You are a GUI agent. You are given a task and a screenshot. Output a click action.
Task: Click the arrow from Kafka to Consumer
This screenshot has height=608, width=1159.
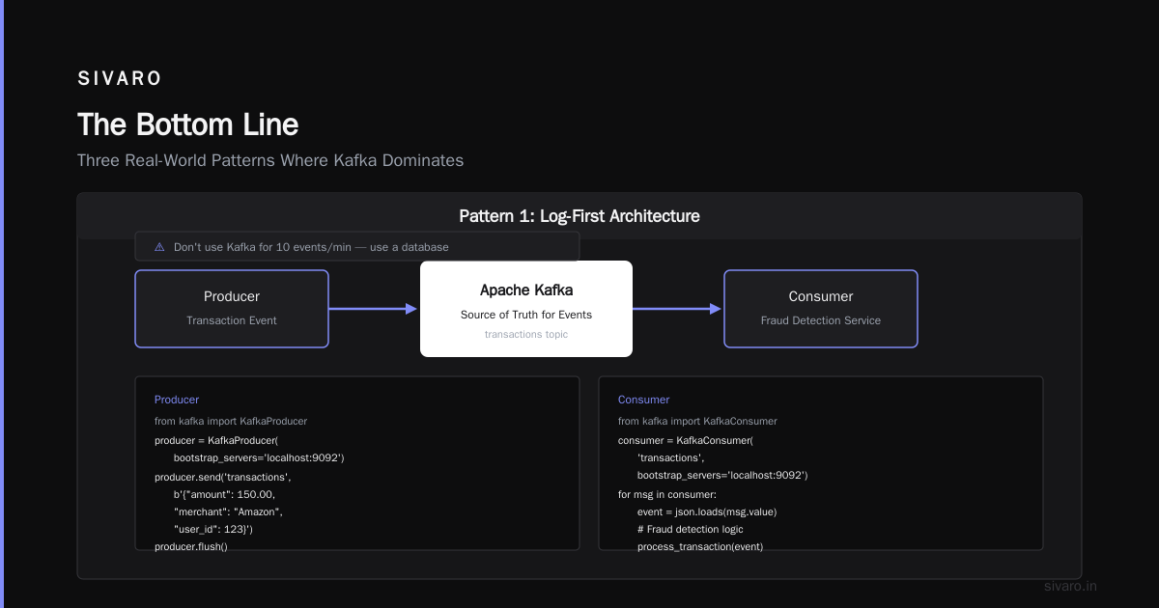678,309
